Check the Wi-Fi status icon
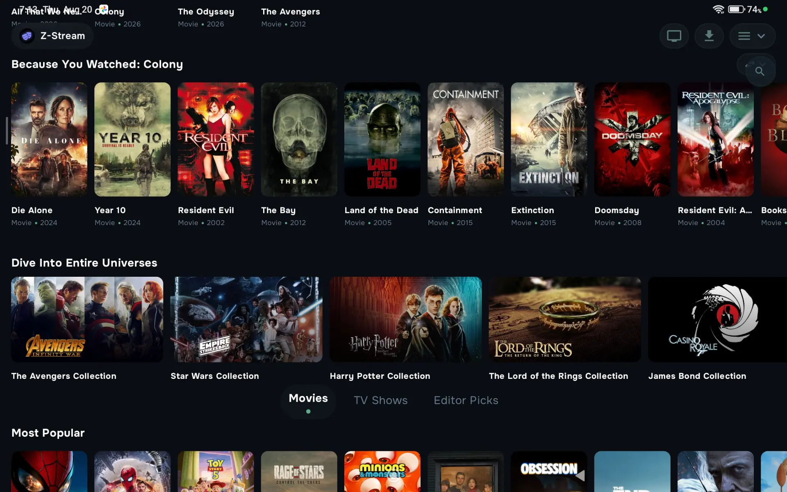This screenshot has width=787, height=492. 719,9
